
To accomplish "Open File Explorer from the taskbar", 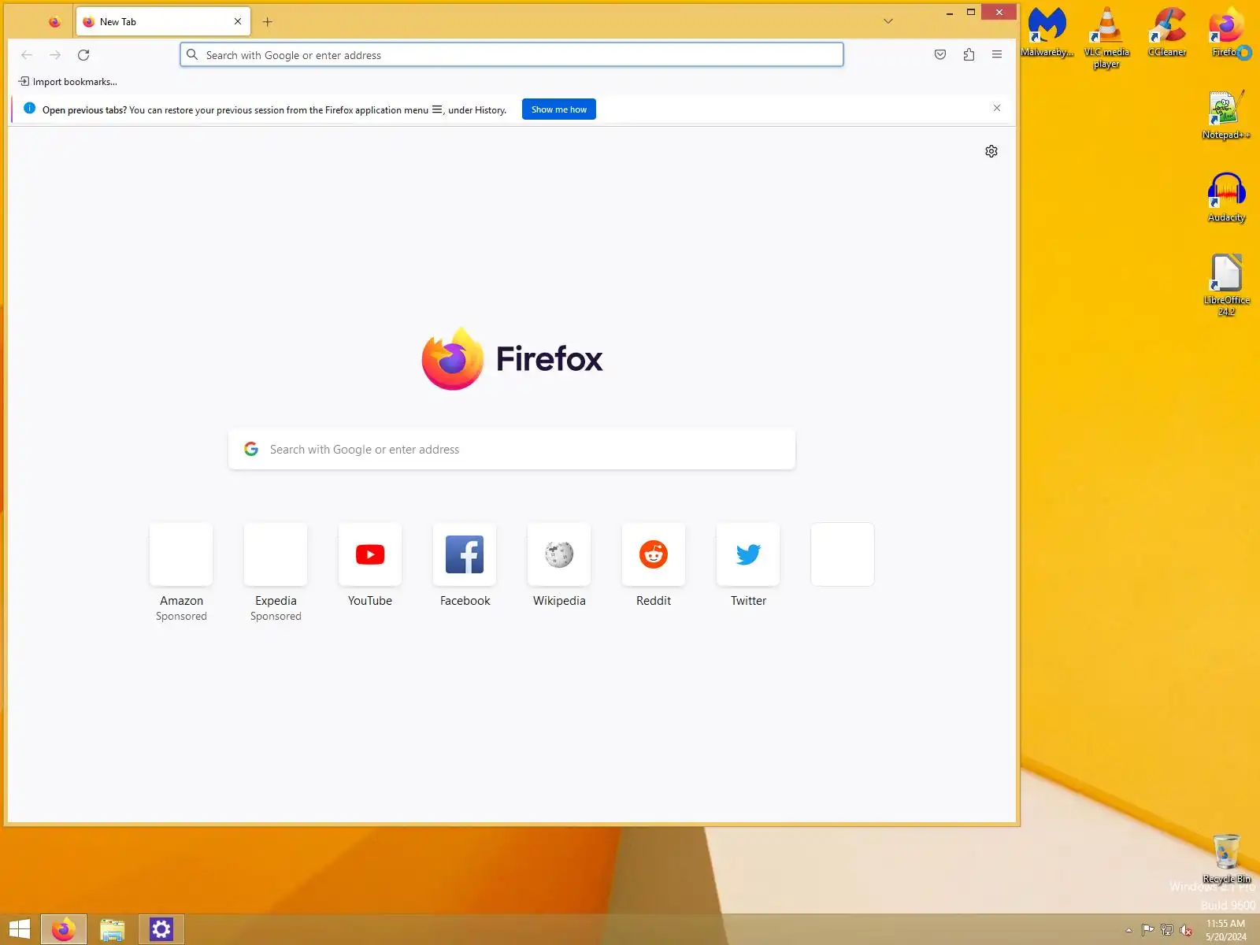I will 113,929.
